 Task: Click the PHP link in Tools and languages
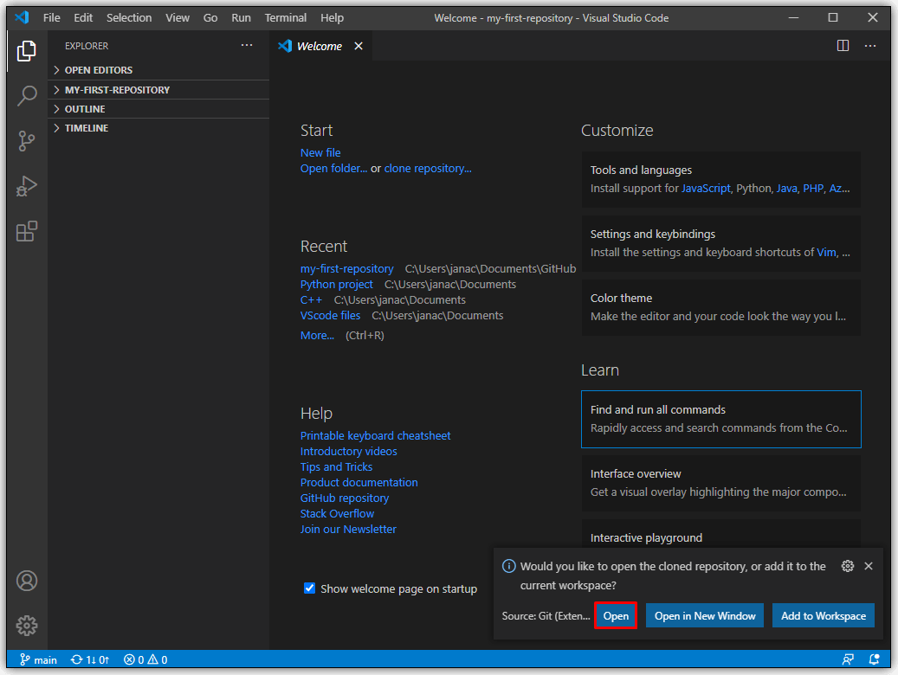812,189
